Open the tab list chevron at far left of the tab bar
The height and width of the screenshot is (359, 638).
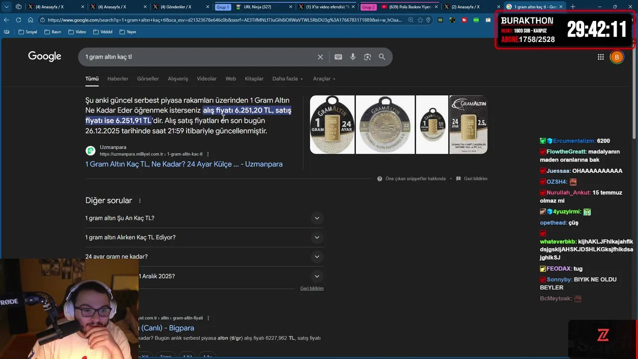[6, 7]
